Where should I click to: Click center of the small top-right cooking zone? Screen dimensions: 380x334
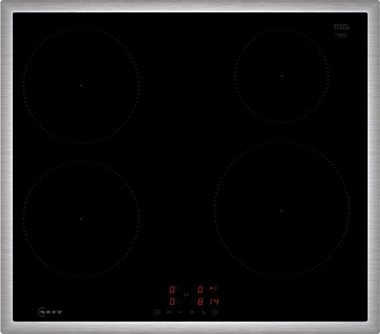click(281, 76)
